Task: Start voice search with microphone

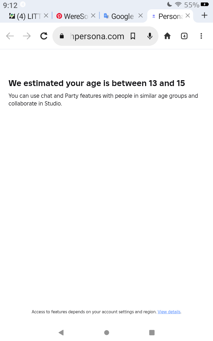Action: (x=150, y=36)
